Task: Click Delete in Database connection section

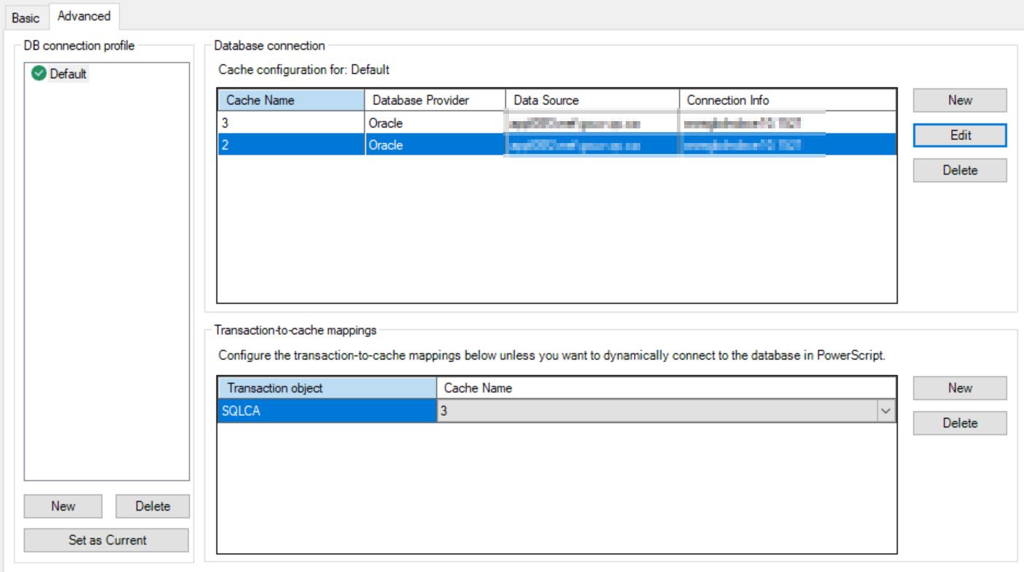Action: (x=960, y=170)
